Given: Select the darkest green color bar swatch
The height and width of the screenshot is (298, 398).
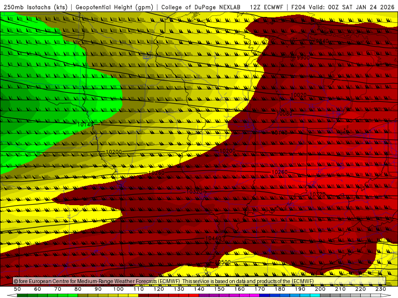Looking at the screenshot, I should 22,296.
